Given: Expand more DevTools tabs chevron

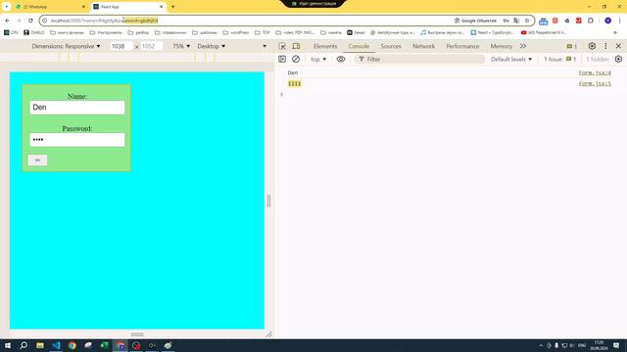Looking at the screenshot, I should [522, 46].
